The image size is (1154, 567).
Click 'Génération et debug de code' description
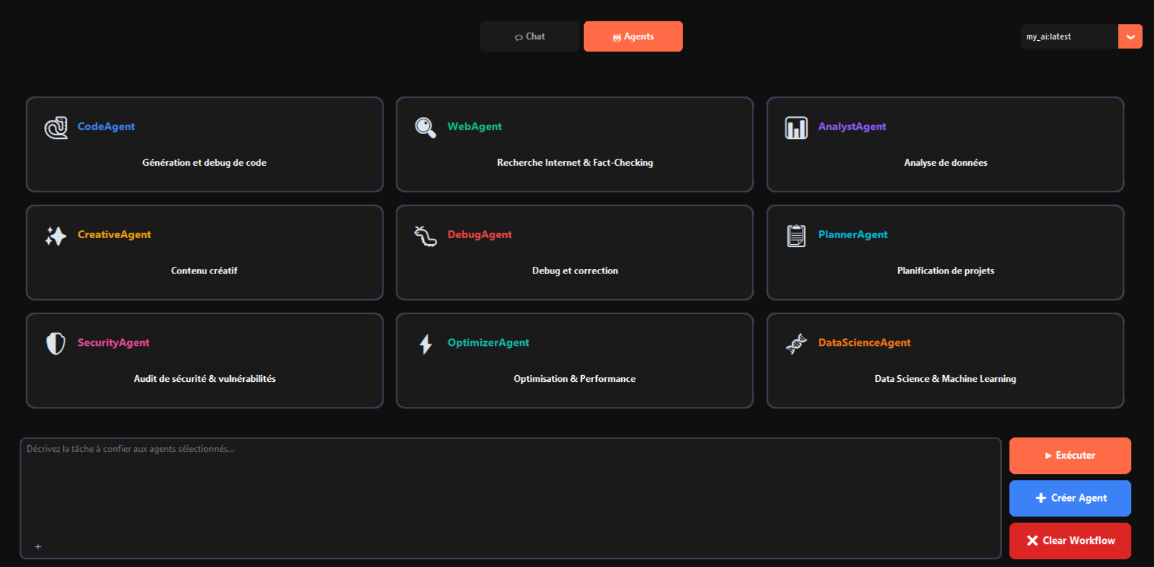[x=204, y=163]
